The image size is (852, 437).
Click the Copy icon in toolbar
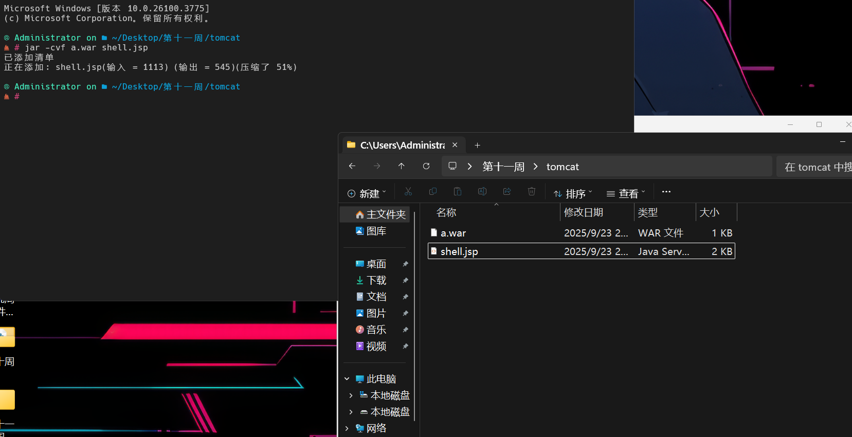point(433,192)
